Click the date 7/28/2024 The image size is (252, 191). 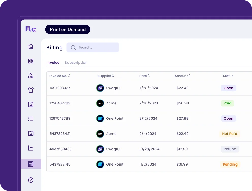click(148, 88)
